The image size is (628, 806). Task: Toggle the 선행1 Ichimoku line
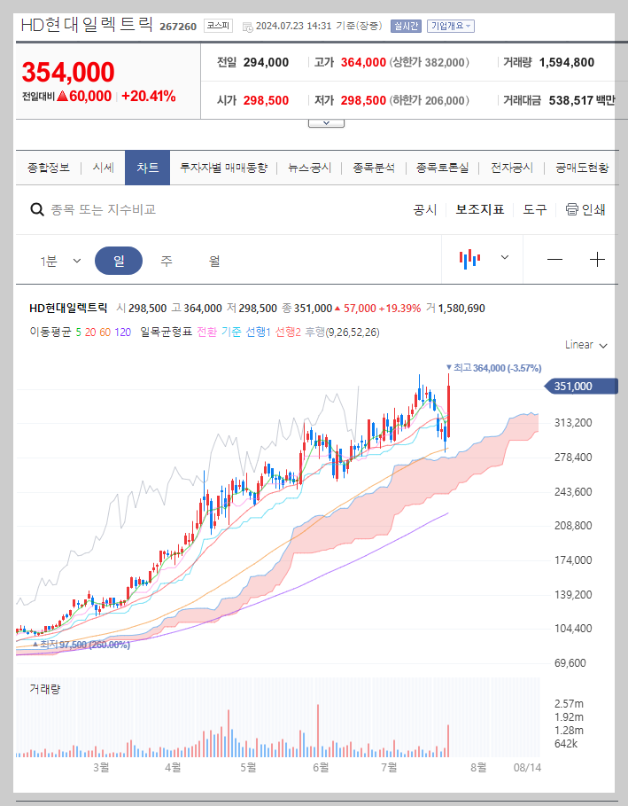260,332
